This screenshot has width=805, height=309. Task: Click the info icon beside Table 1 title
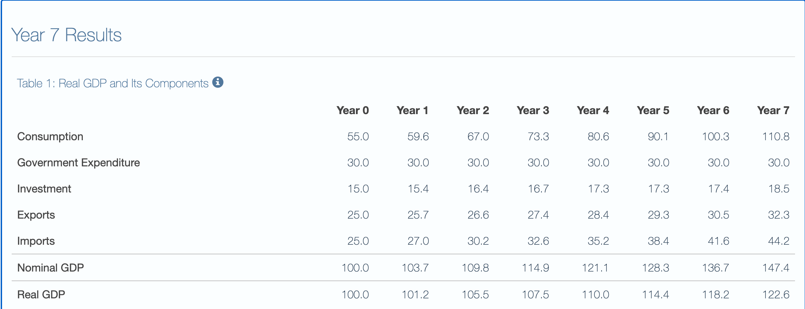coord(218,82)
